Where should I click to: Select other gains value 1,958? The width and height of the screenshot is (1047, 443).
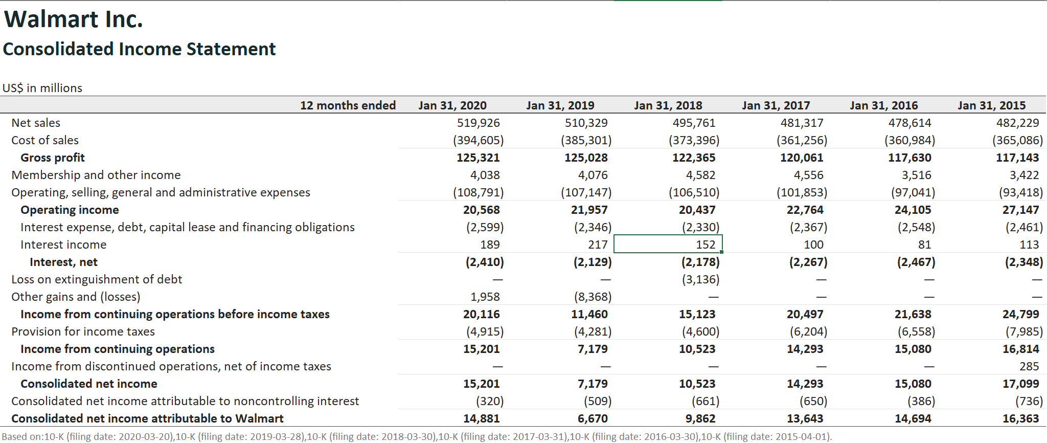point(485,297)
